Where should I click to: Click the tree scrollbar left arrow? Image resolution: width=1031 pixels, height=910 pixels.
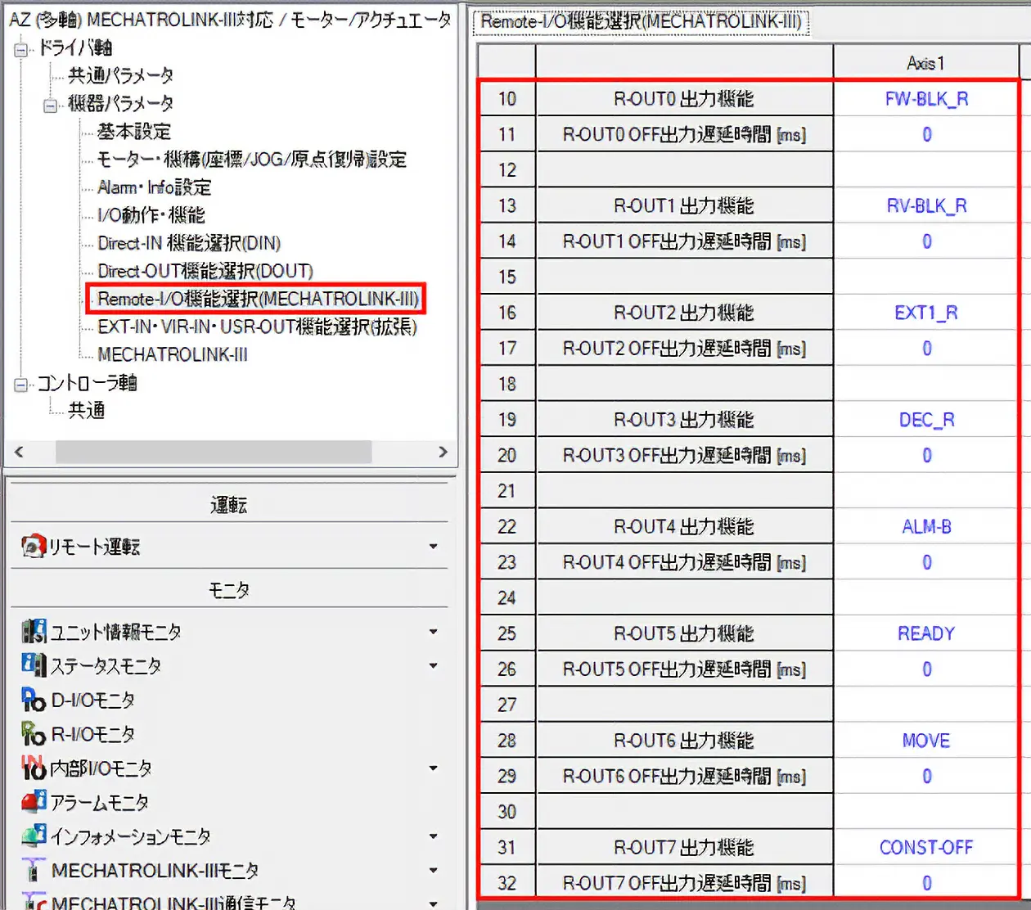[19, 452]
